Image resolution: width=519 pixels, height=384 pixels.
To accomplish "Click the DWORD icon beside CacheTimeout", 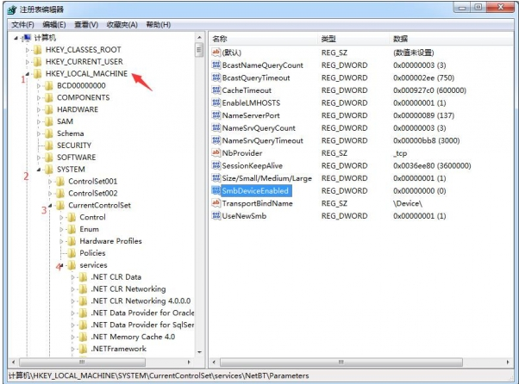I will tap(216, 90).
